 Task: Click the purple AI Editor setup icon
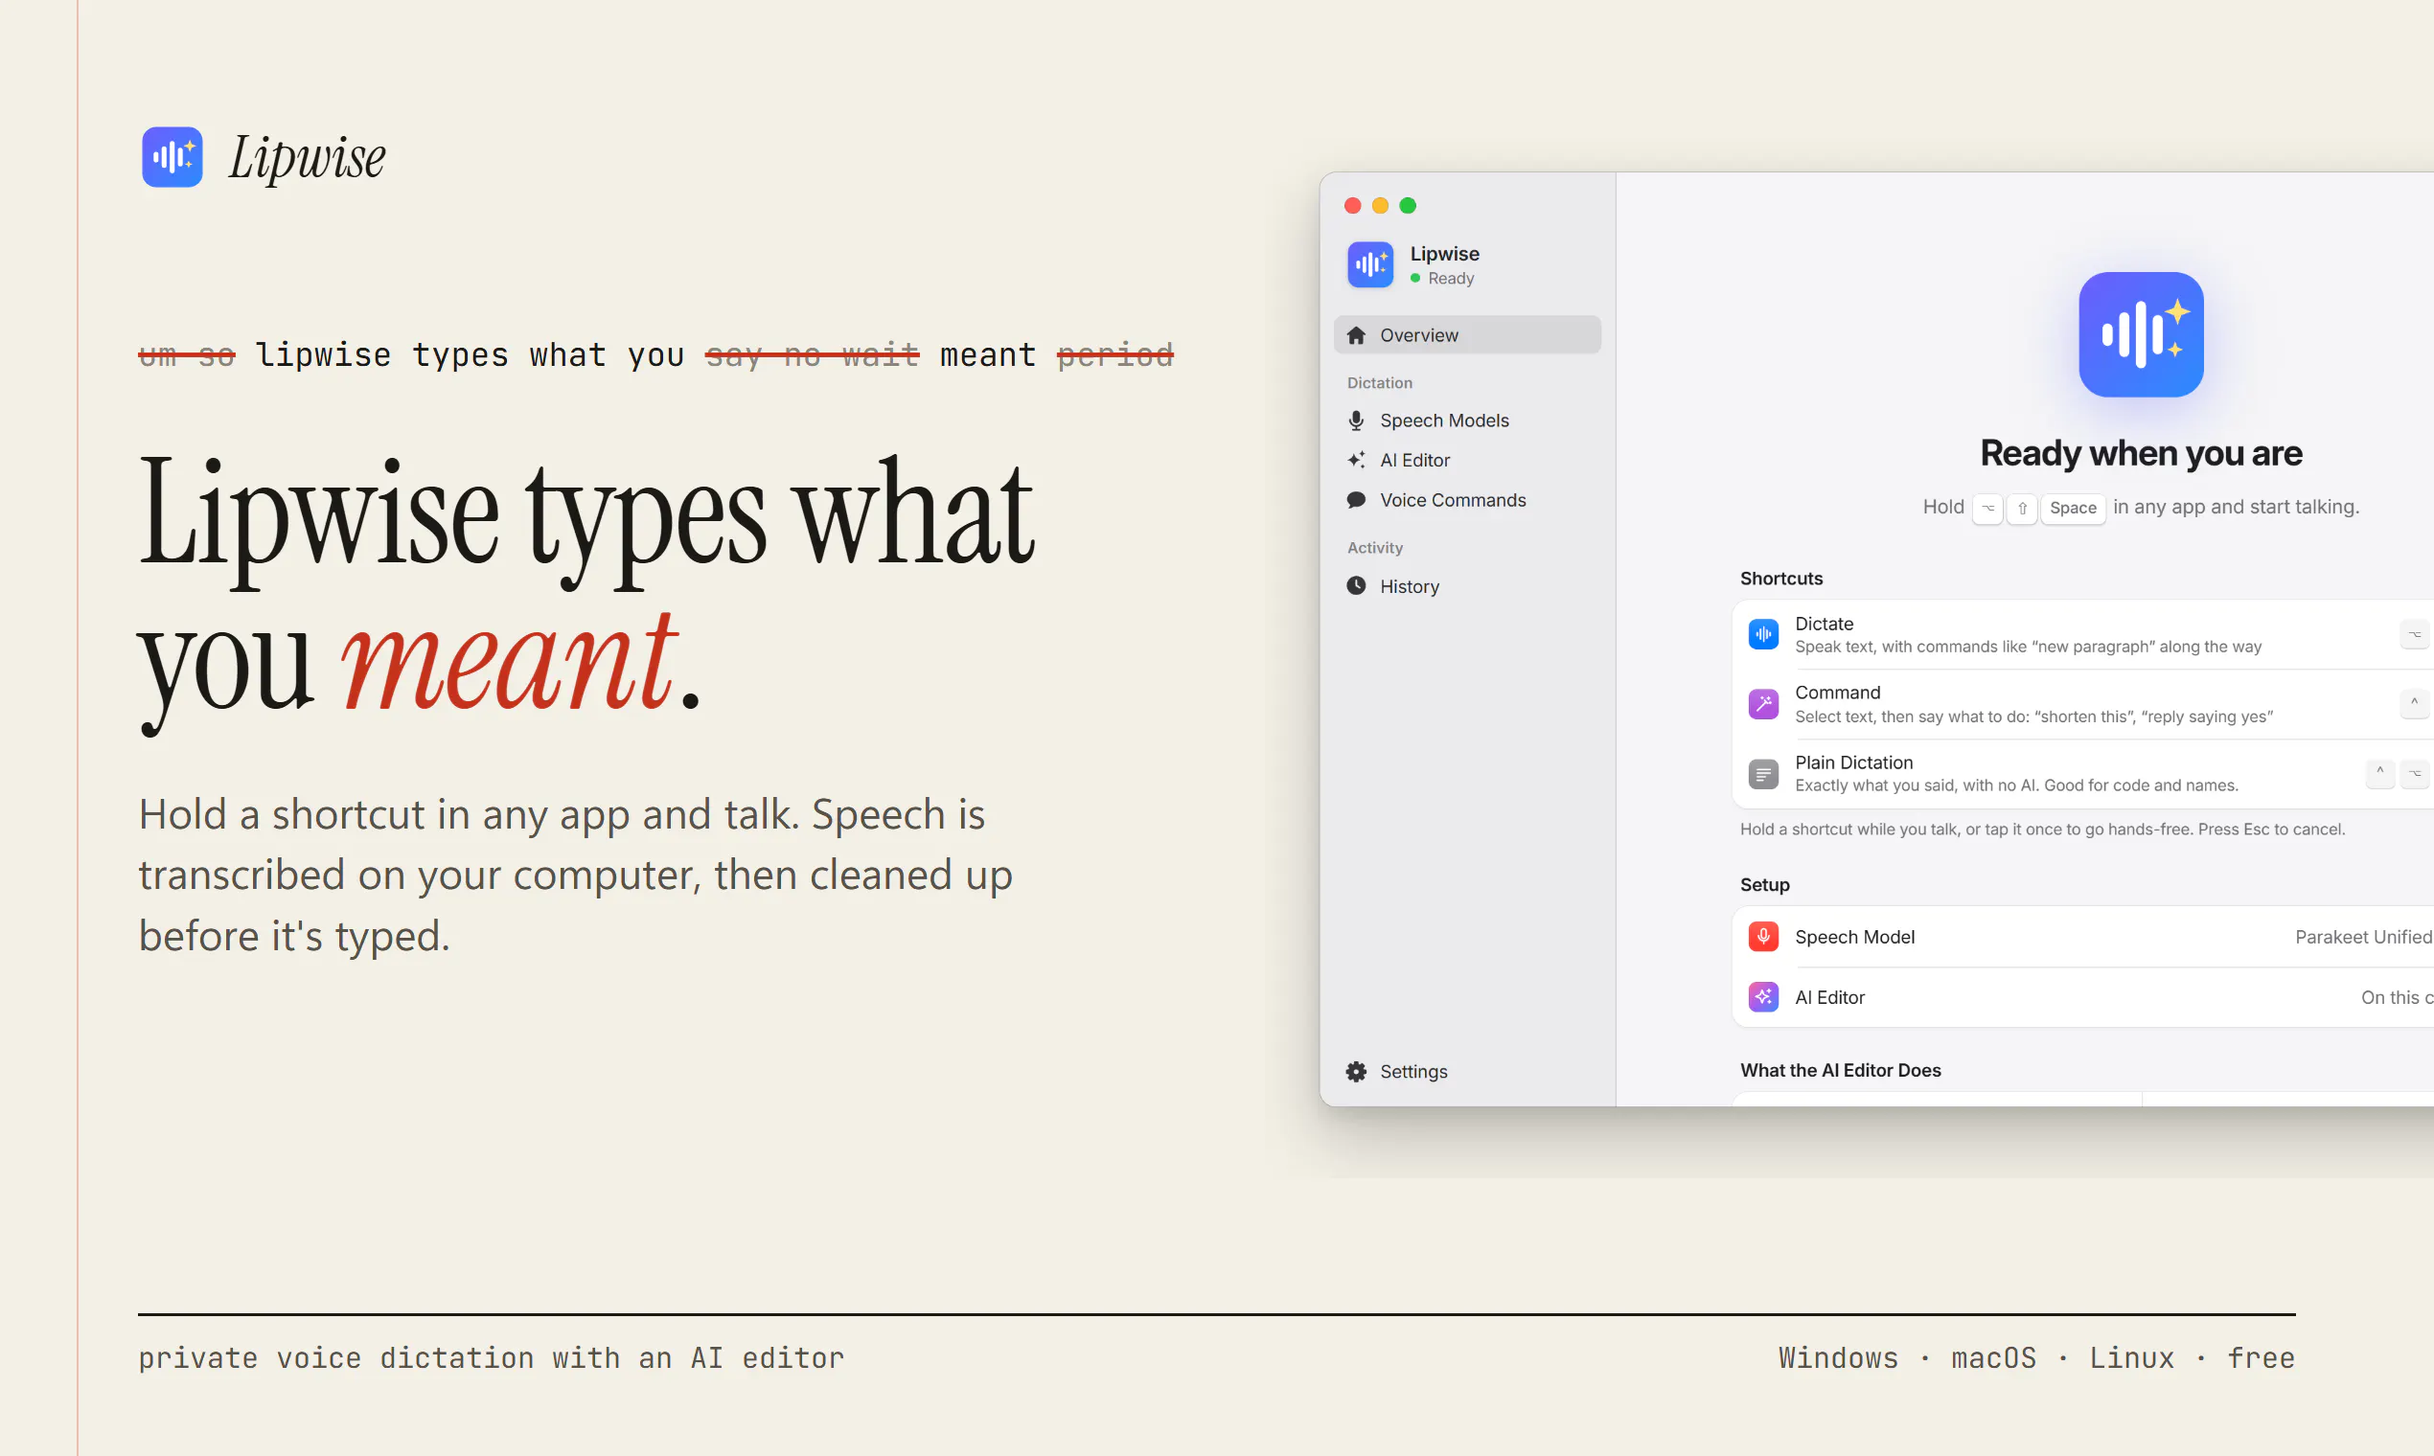pyautogui.click(x=1763, y=997)
